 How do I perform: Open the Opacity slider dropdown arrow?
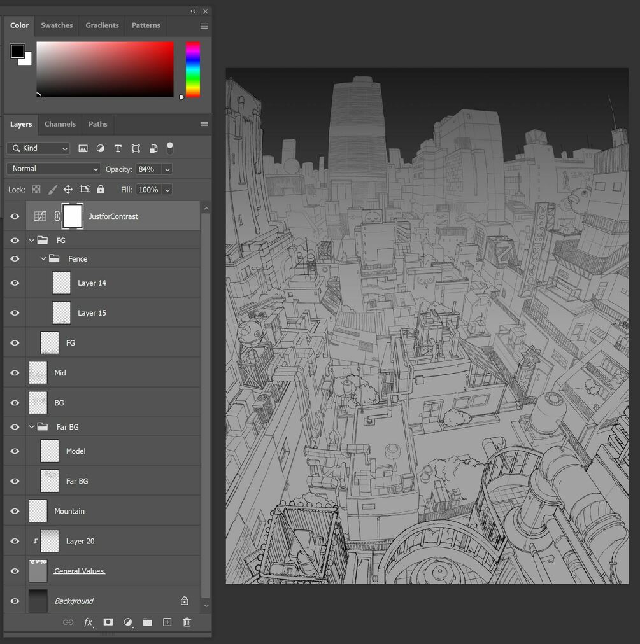[167, 169]
